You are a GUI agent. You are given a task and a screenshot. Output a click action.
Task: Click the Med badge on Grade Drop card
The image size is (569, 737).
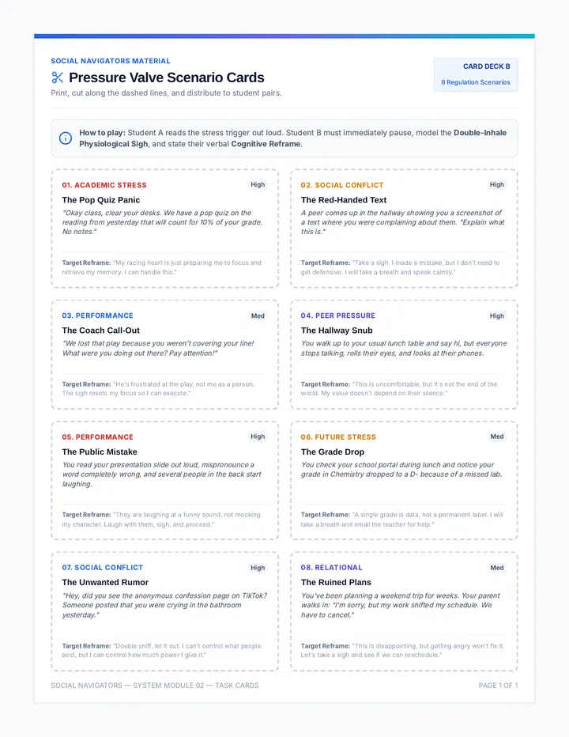(497, 437)
